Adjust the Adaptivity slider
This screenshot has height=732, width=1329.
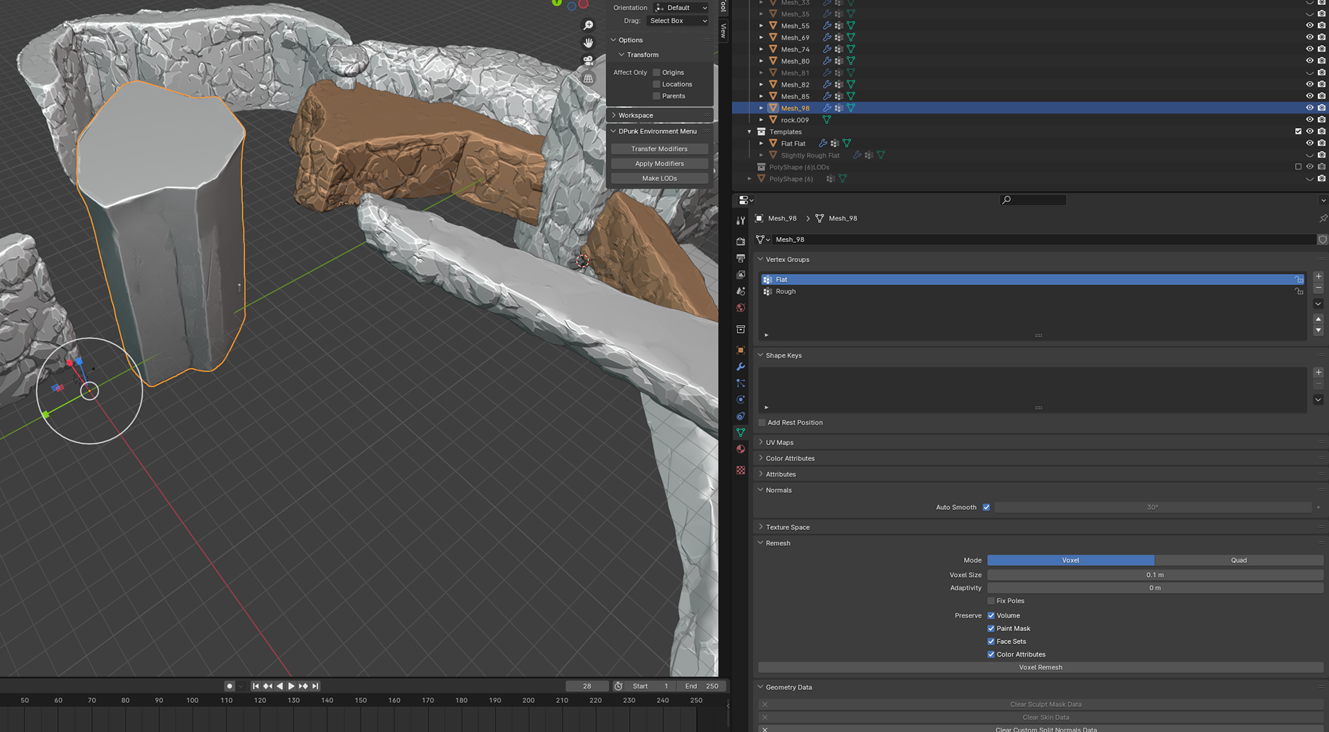pos(1155,588)
